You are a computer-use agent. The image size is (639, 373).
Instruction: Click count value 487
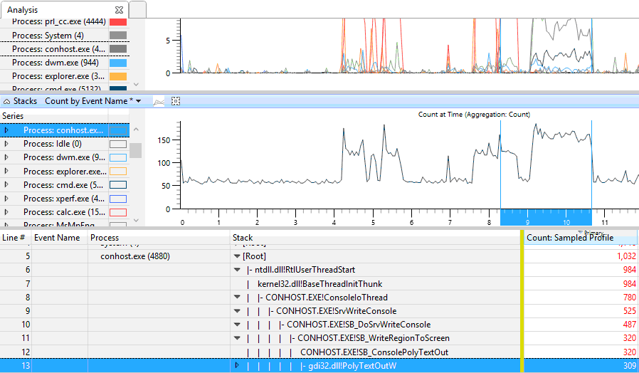tap(629, 325)
